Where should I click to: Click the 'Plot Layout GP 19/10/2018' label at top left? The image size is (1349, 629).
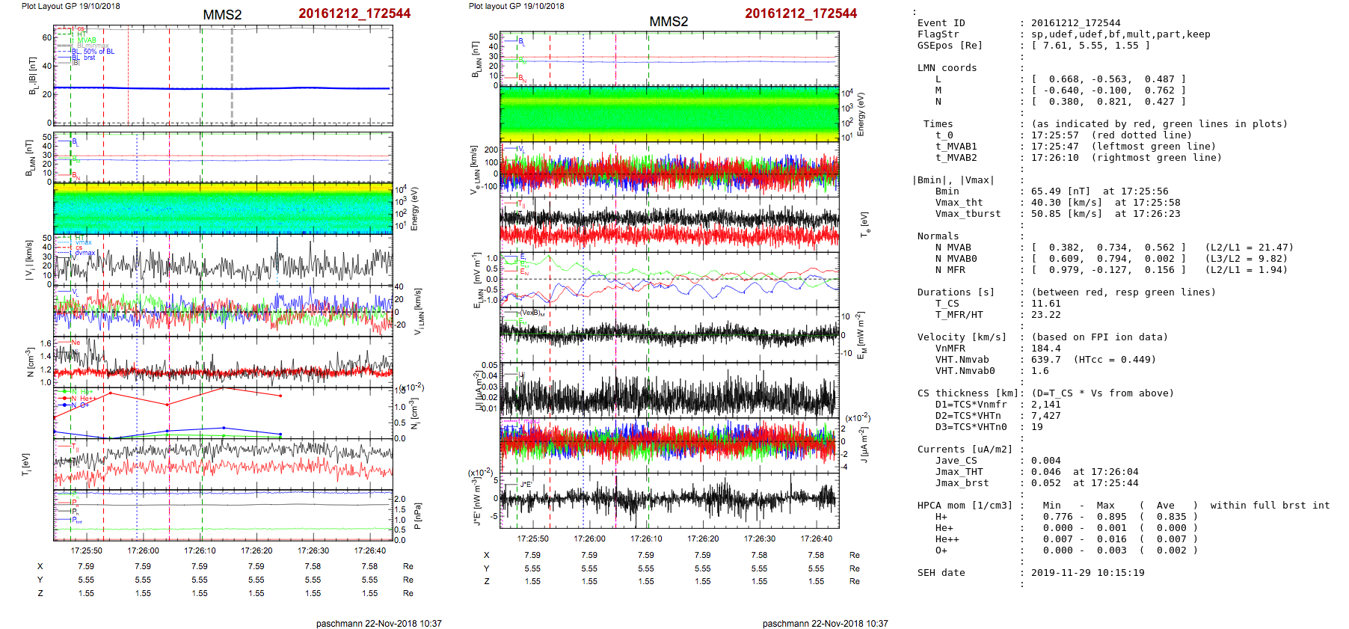point(70,6)
